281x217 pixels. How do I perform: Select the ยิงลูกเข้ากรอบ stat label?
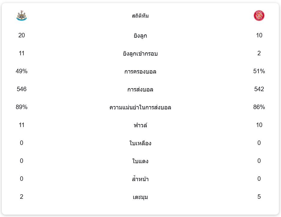click(x=140, y=54)
